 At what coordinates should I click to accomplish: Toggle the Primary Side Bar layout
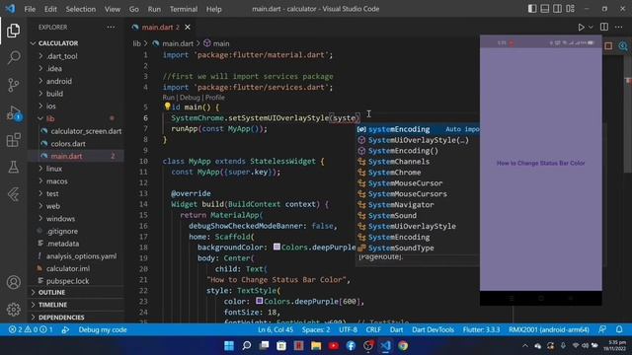(532, 9)
